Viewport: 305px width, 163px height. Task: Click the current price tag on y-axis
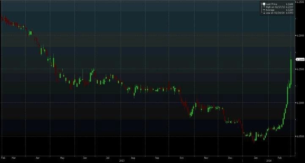[x=300, y=59]
